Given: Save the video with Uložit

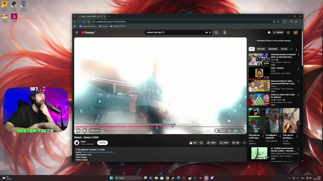Looking at the screenshot, I should click(x=224, y=143).
